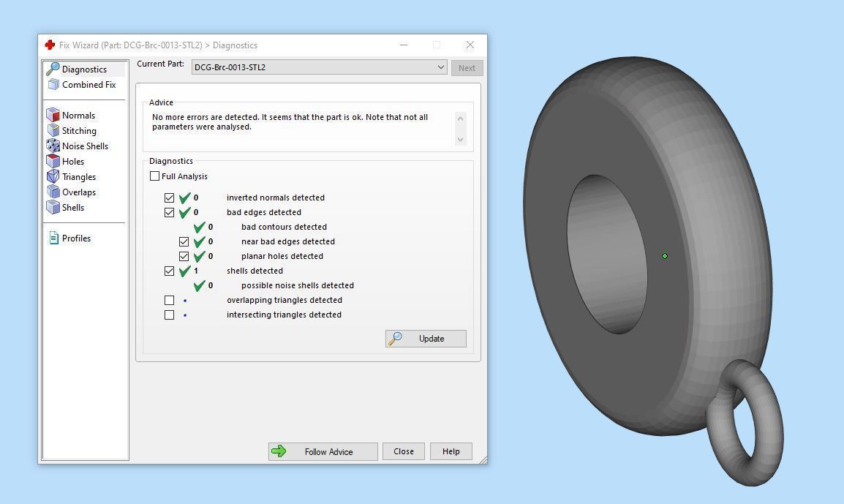Click the Combined Fix cube icon
844x504 pixels.
pos(53,85)
